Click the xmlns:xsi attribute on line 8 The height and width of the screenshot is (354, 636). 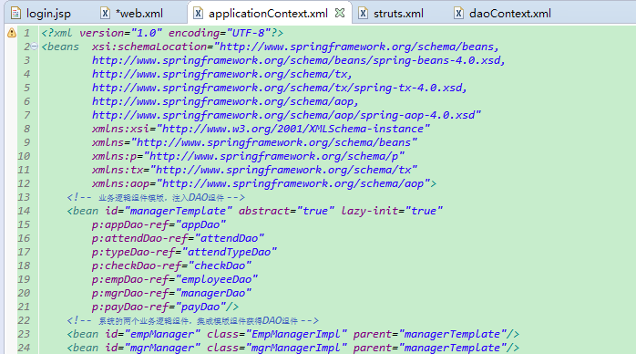coord(121,129)
